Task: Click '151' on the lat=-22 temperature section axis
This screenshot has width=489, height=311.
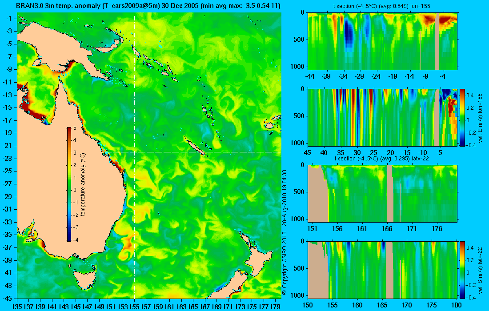Action: (312, 229)
